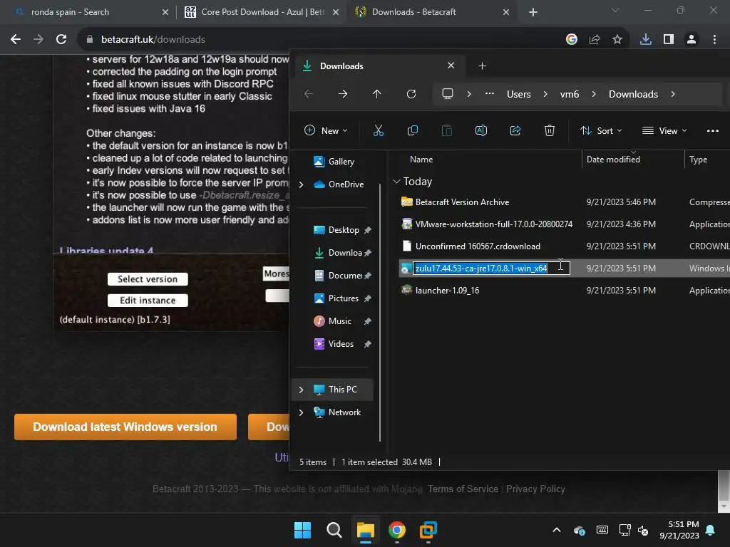Screen dimensions: 730x547
Task: Toggle Chrome side panel icon
Action: pos(668,40)
